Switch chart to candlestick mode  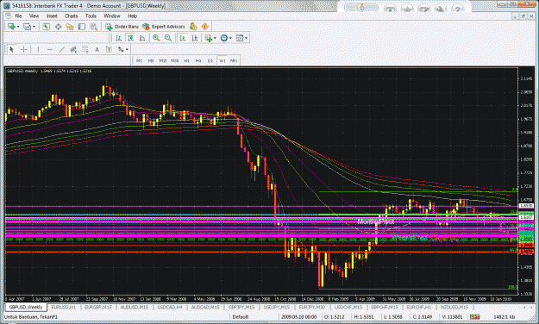point(130,38)
